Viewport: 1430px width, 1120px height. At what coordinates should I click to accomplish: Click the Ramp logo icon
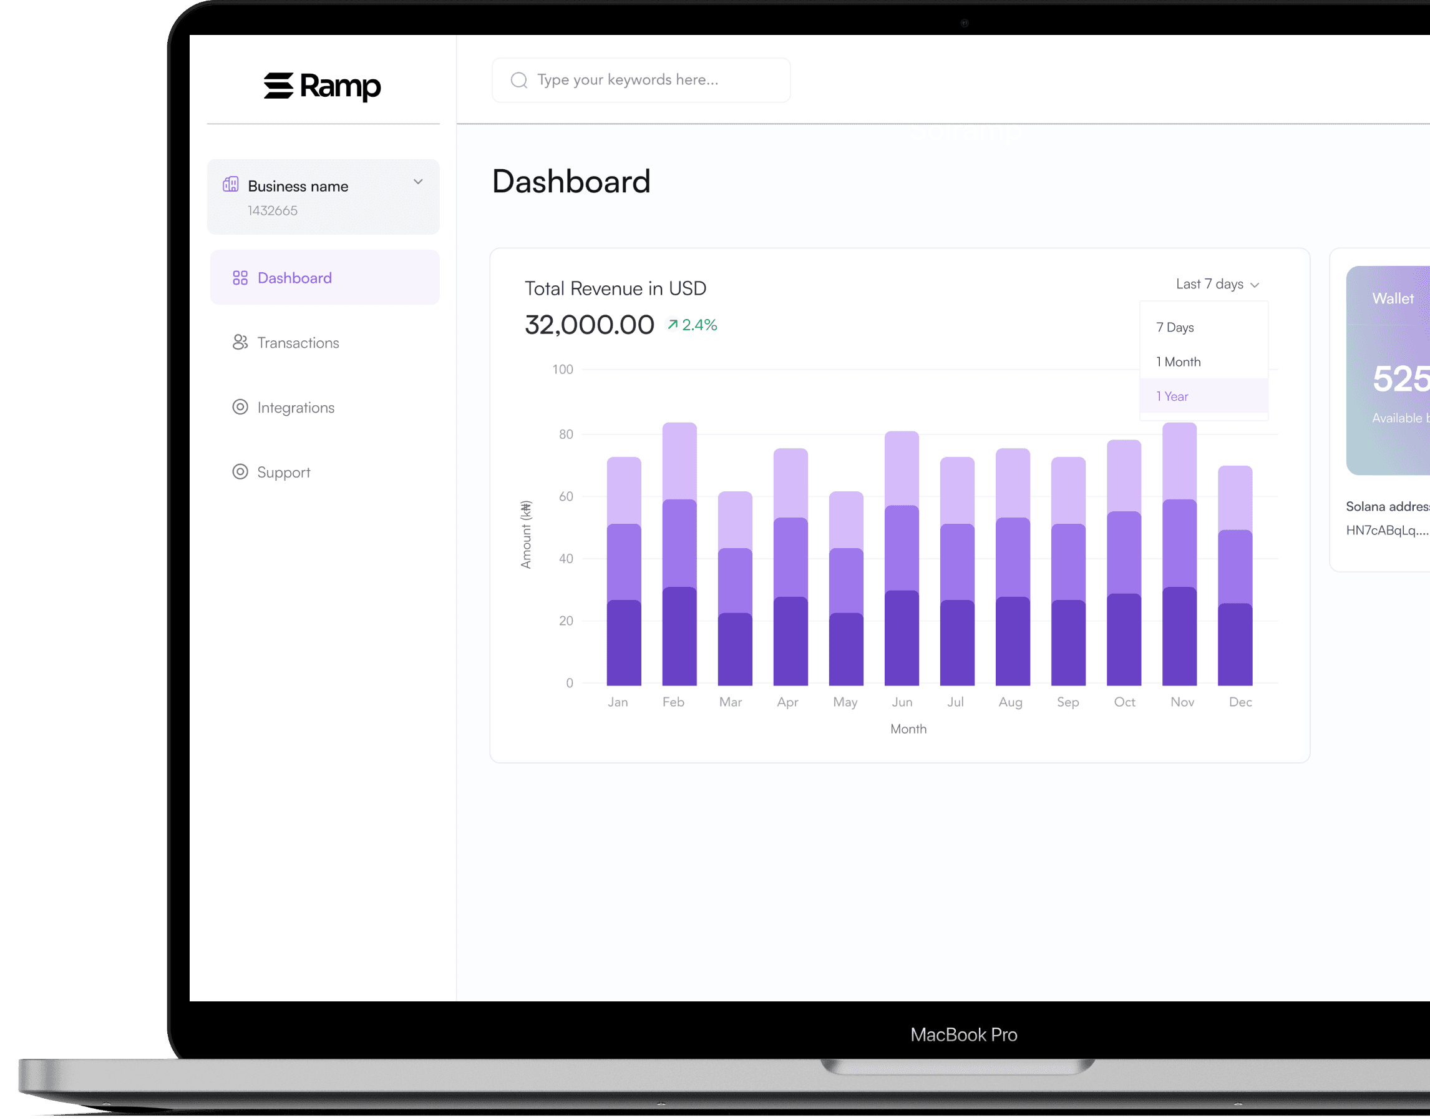tap(278, 86)
